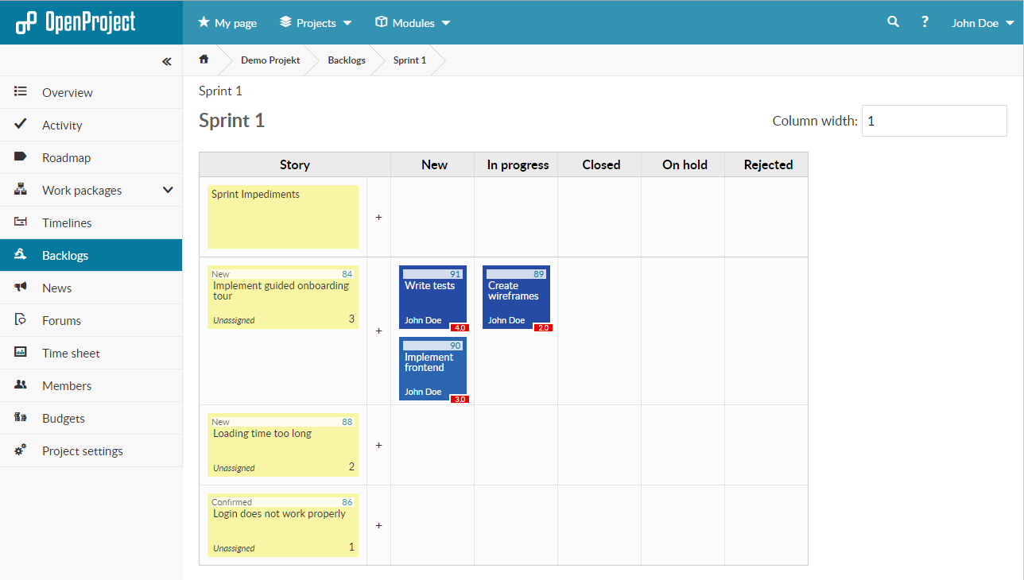The height and width of the screenshot is (580, 1024).
Task: Click the Project settings gears icon
Action: (x=21, y=450)
